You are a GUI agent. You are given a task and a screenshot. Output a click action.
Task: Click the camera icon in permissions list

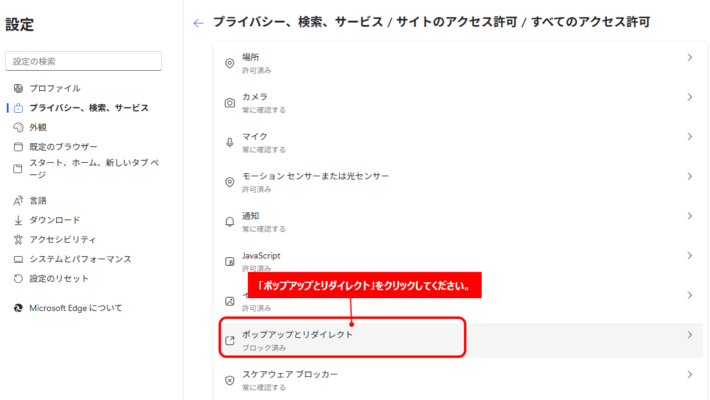click(230, 103)
